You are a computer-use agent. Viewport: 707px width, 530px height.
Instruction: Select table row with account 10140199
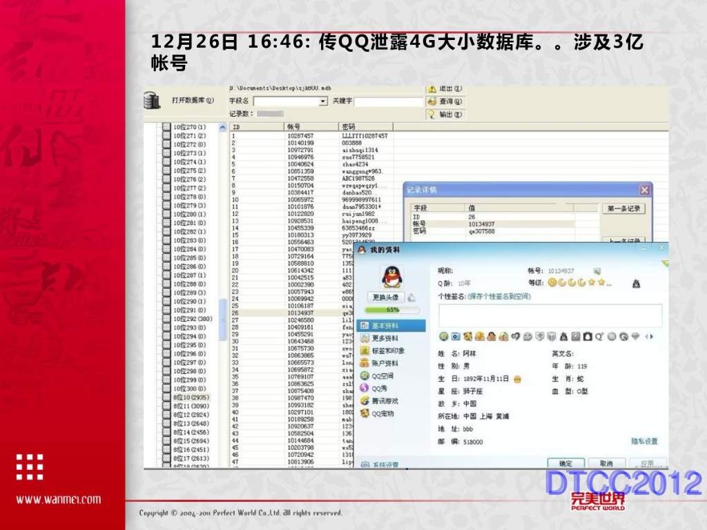pos(311,143)
